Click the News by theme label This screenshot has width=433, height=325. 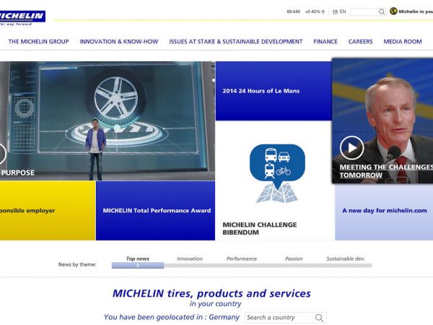[x=77, y=264]
